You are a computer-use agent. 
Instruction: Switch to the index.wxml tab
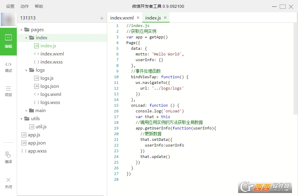pyautogui.click(x=122, y=18)
